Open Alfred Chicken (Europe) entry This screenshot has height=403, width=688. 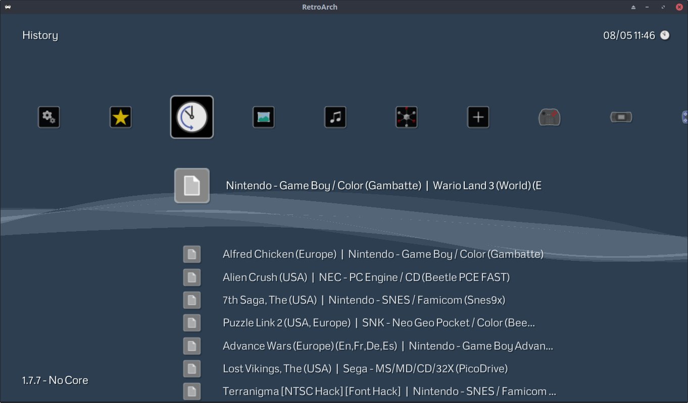point(382,254)
